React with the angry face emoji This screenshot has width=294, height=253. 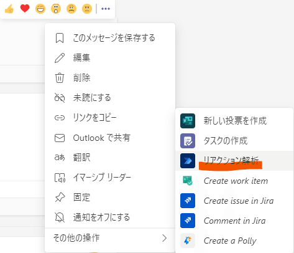click(87, 9)
